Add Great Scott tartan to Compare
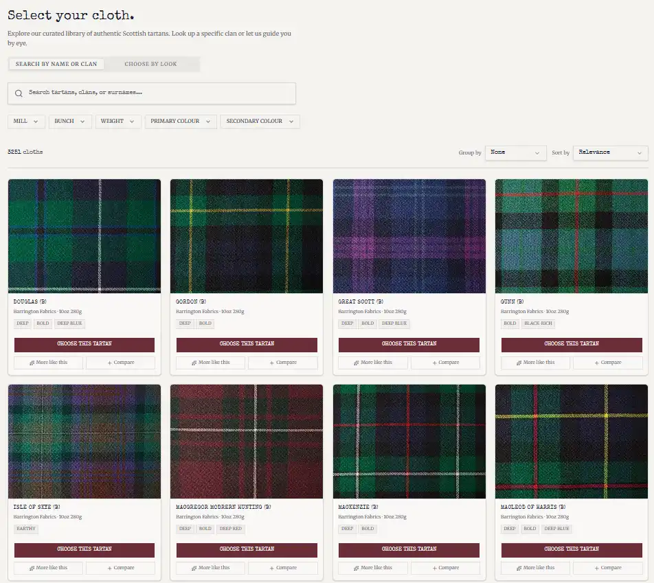This screenshot has width=654, height=583. point(445,363)
